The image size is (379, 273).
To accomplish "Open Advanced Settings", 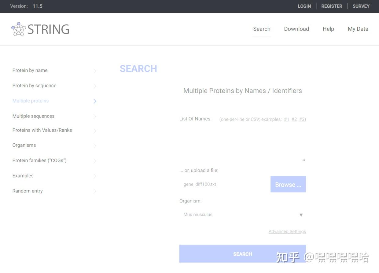I will [287, 232].
